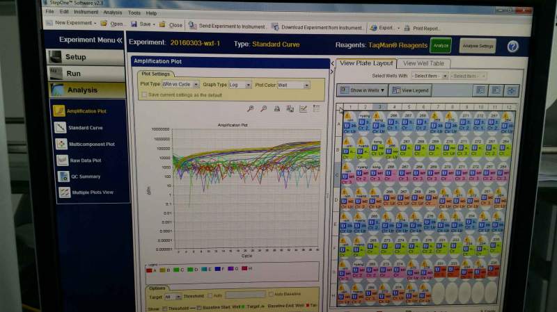
Task: Click the last plate layout icon on the right
Action: (512, 91)
